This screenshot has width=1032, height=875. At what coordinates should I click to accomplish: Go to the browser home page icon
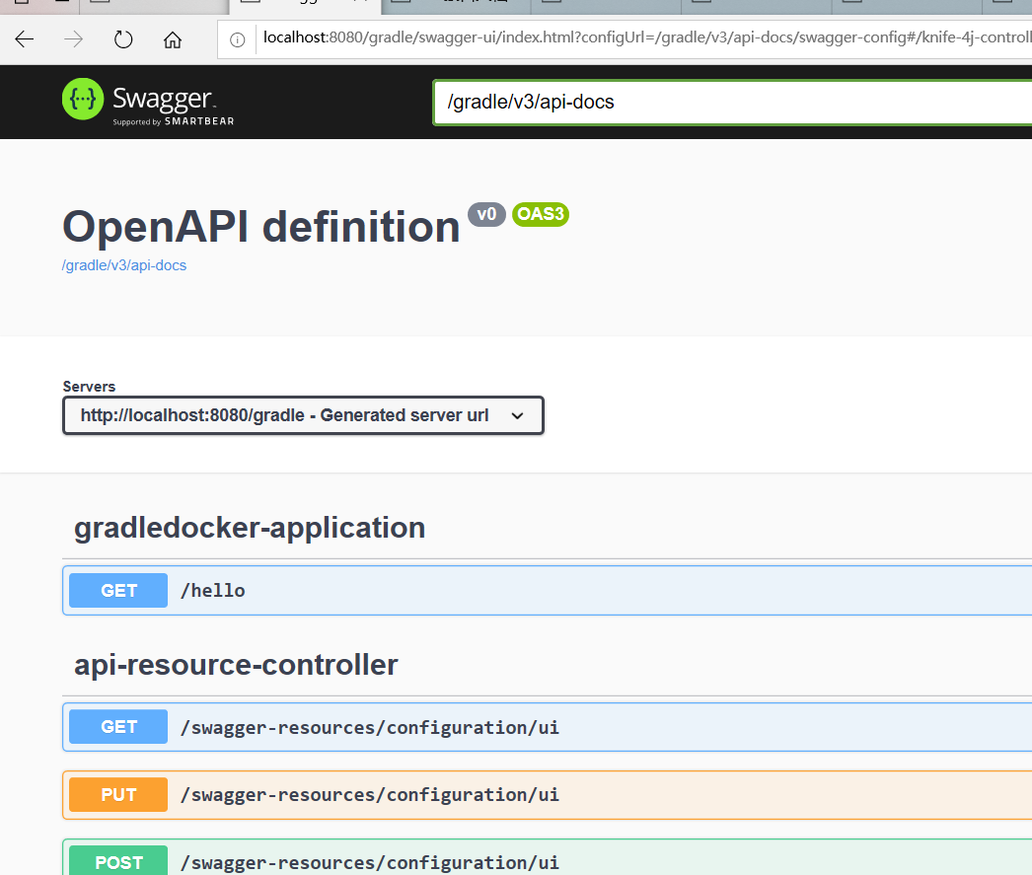[173, 39]
